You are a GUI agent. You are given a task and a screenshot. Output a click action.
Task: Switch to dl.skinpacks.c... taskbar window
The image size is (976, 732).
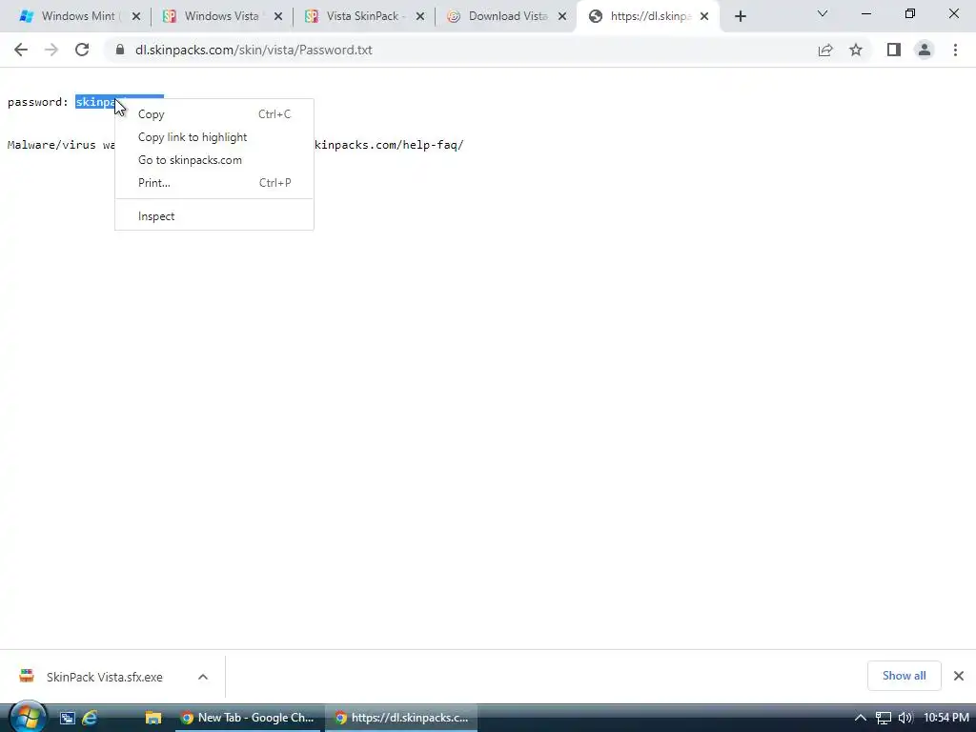pos(401,718)
